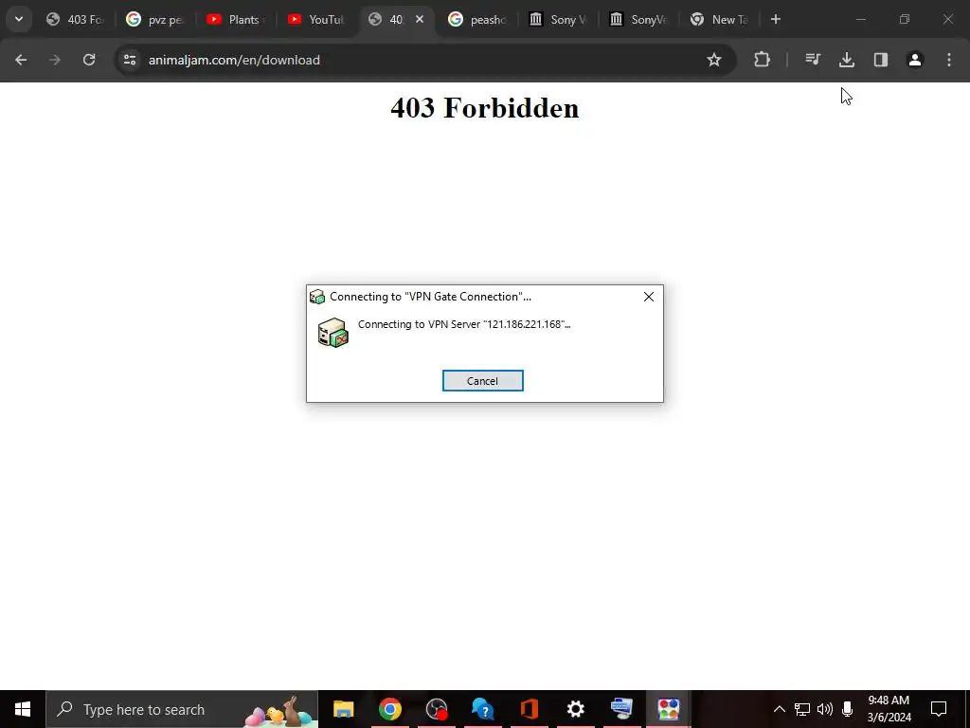Switch to the pvz pe Google tab
This screenshot has height=728, width=970.
[x=156, y=19]
